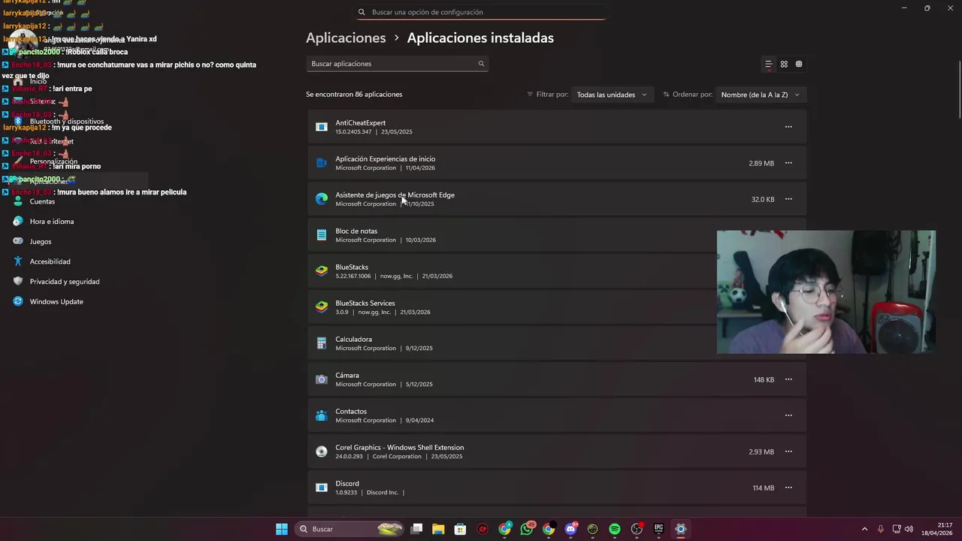Go to Juegos settings

(41, 242)
